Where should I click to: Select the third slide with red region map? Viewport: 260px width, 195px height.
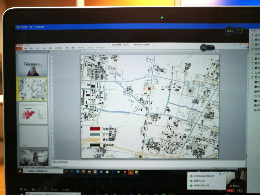coord(33,113)
